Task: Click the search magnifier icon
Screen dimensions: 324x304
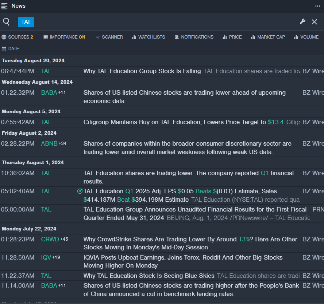Action: pos(6,22)
